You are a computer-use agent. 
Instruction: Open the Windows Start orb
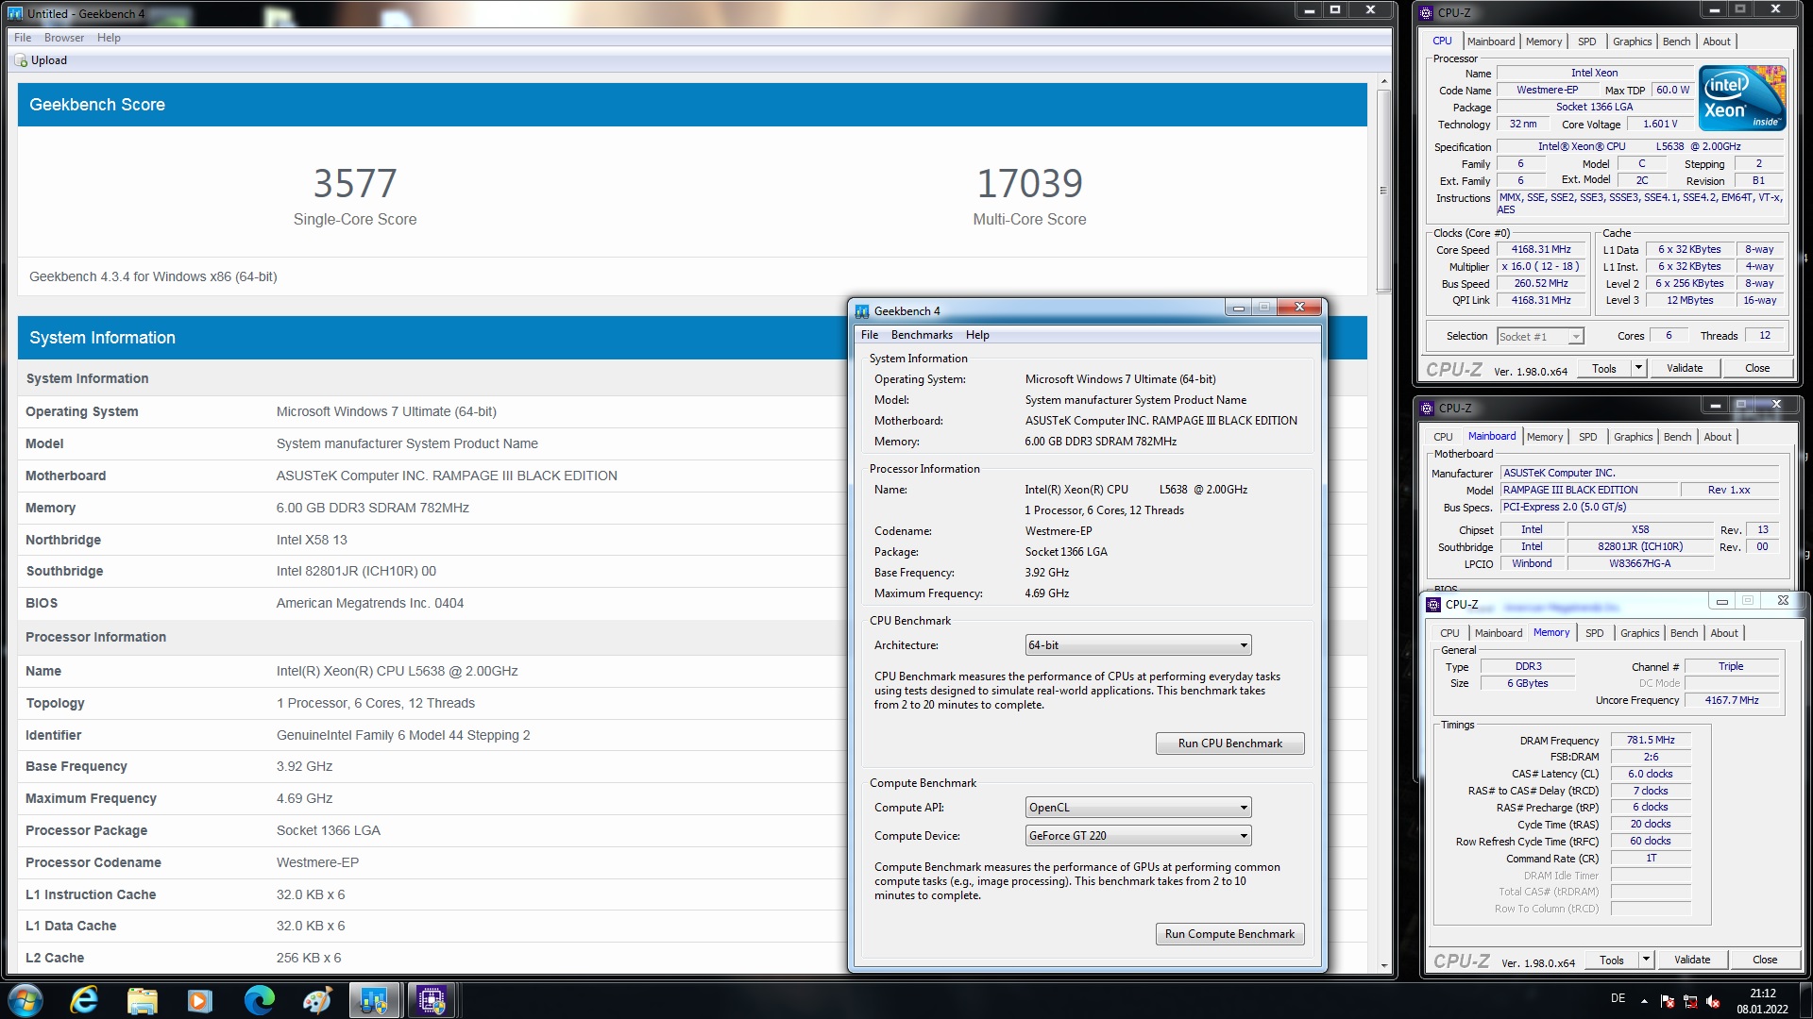25,1000
